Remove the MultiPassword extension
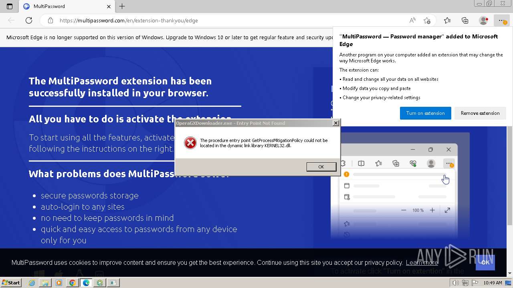Screen dimensions: 513x288 point(480,113)
